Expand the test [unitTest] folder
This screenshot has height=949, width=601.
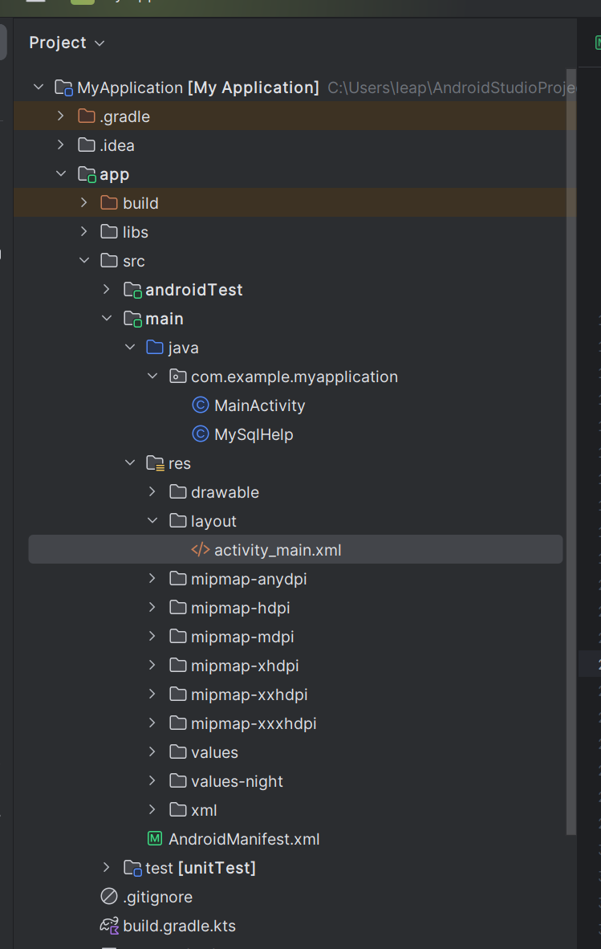pos(106,868)
